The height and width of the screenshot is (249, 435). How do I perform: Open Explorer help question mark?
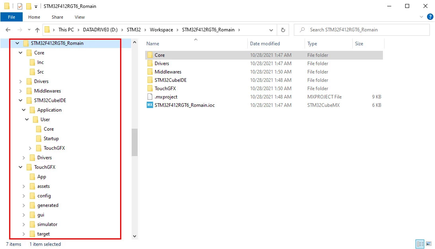tap(430, 17)
